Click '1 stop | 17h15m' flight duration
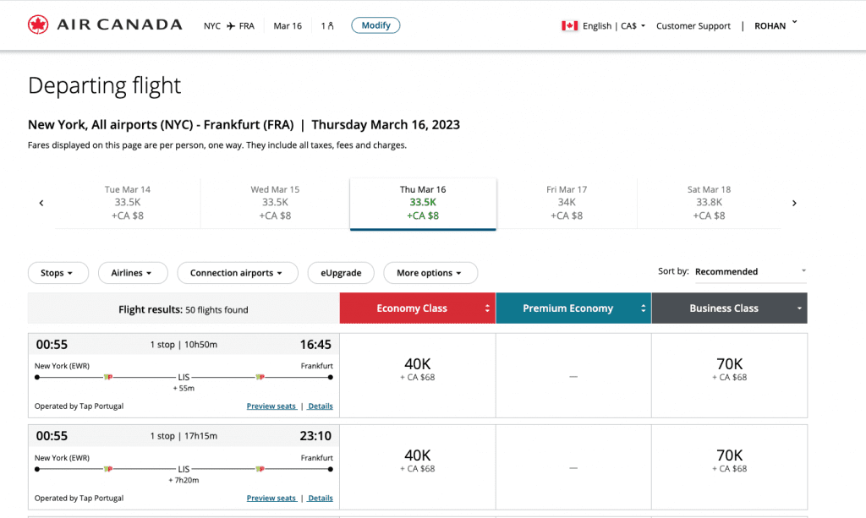The height and width of the screenshot is (518, 866). (x=184, y=436)
